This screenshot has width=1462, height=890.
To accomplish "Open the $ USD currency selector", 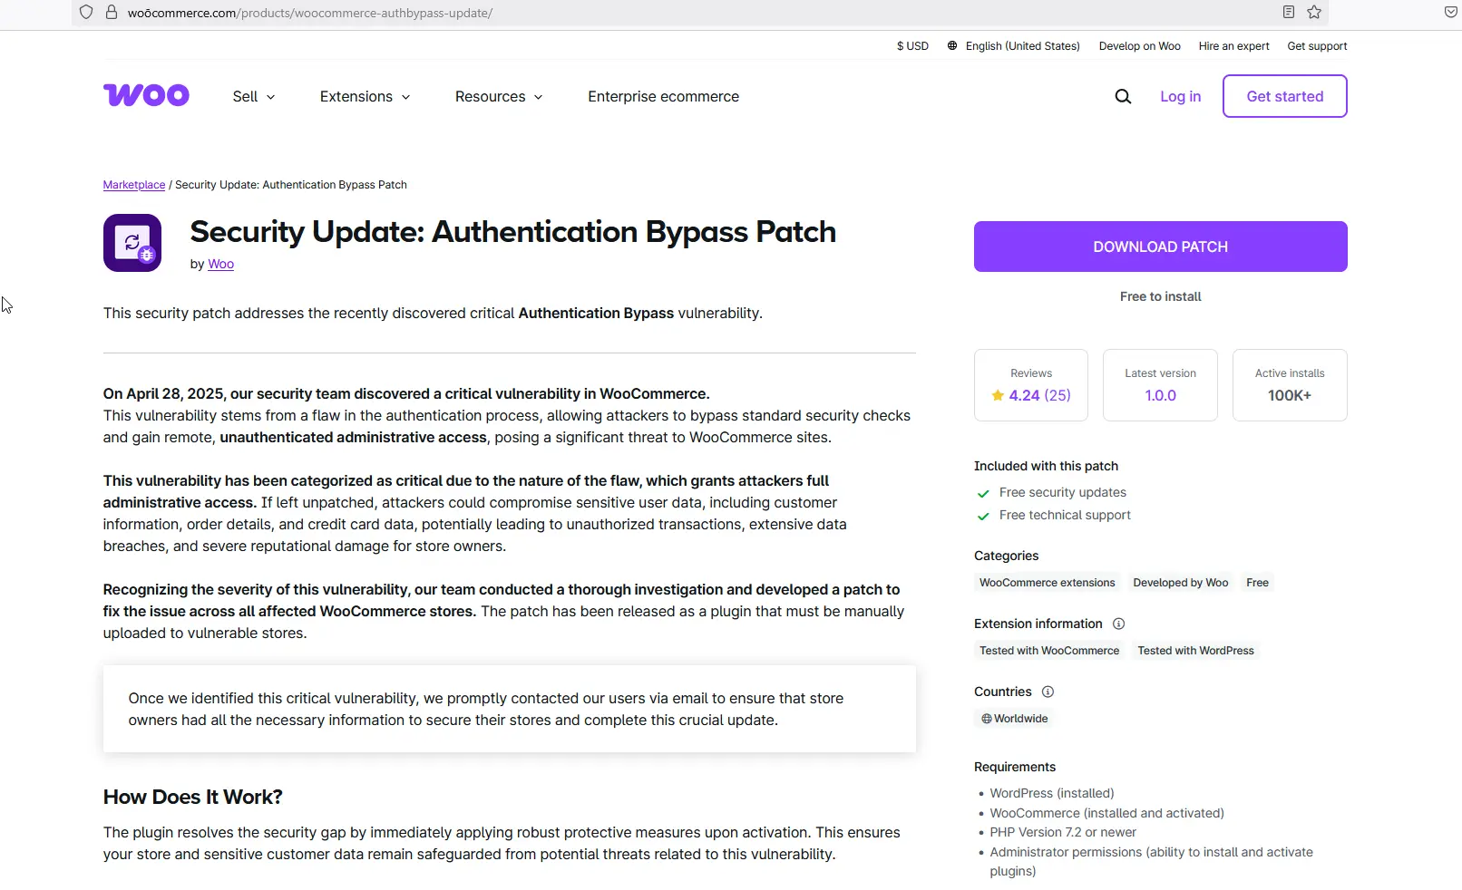I will click(x=912, y=46).
